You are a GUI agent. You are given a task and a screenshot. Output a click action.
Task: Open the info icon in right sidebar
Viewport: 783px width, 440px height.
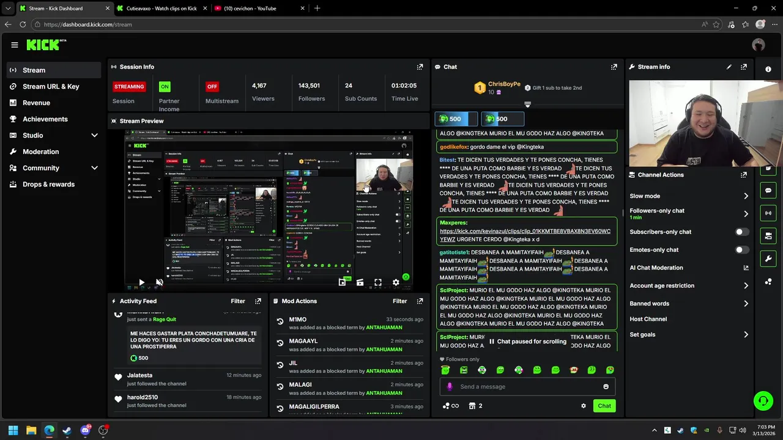[x=768, y=69]
